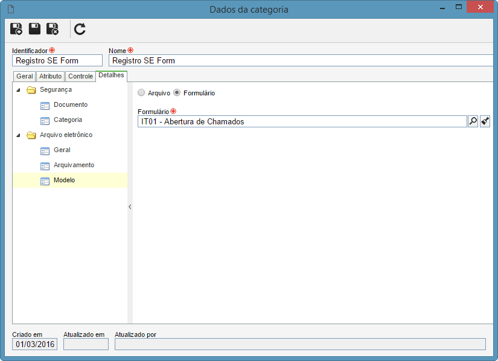498x361 pixels.
Task: Click the Refresh circular arrow icon
Action: click(x=80, y=29)
